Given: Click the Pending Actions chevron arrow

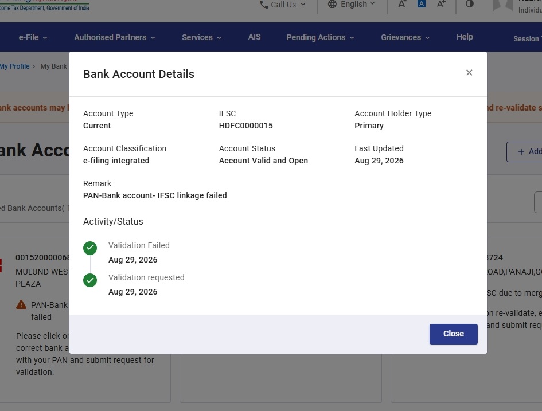Looking at the screenshot, I should (x=352, y=38).
